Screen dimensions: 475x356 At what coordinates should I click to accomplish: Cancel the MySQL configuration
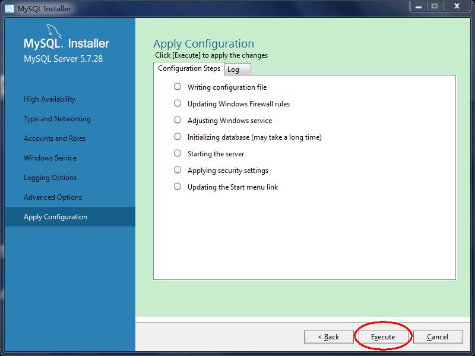(438, 336)
